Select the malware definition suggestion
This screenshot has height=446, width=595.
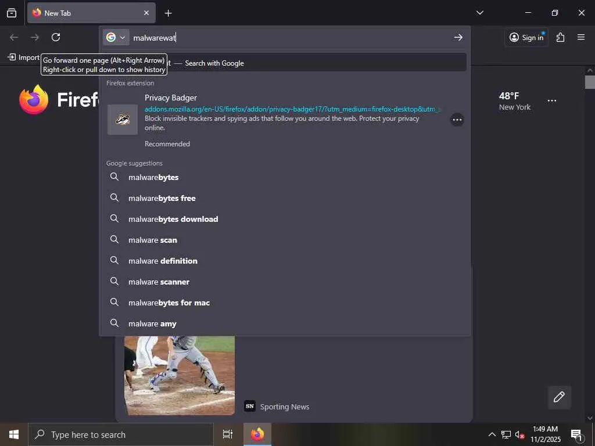pos(285,261)
